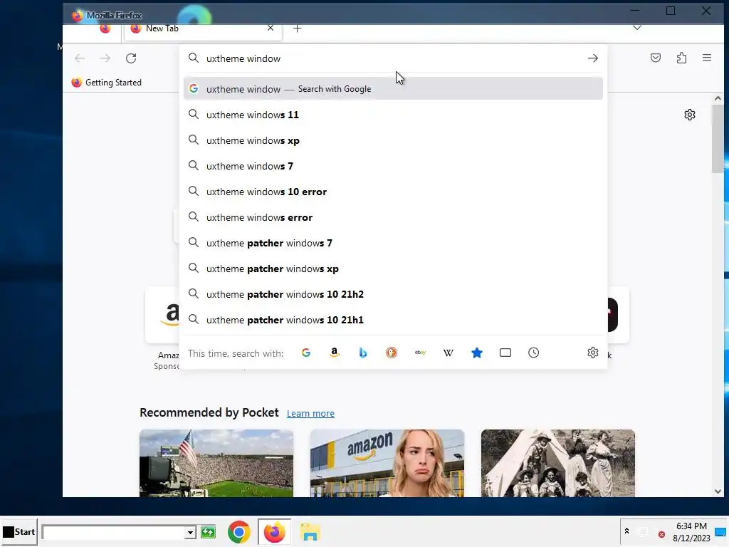This screenshot has width=729, height=547.
Task: Go back one page
Action: 80,58
